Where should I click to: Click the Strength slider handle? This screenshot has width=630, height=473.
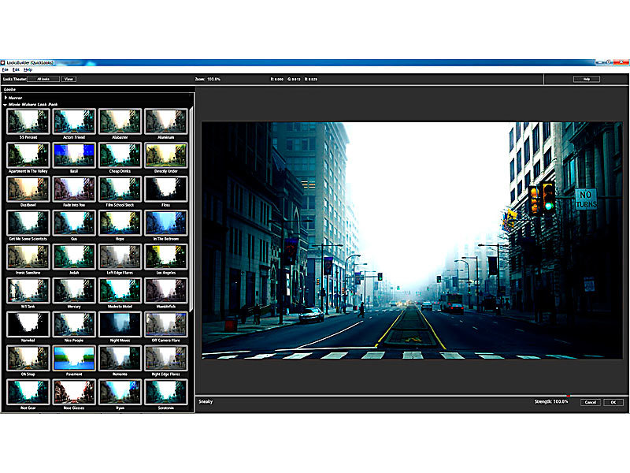tap(568, 396)
